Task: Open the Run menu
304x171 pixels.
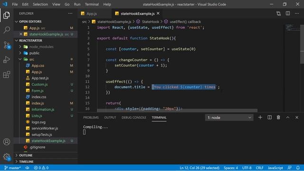Action: 77,4
